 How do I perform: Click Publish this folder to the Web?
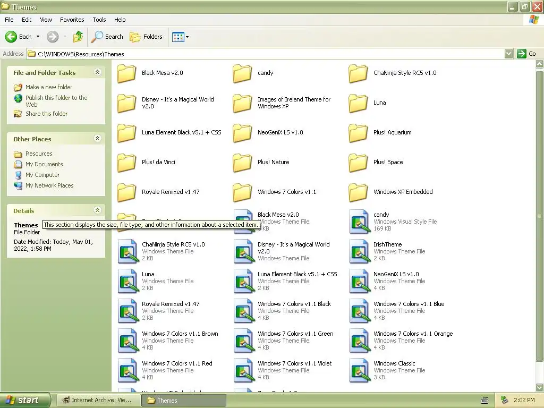click(x=56, y=101)
